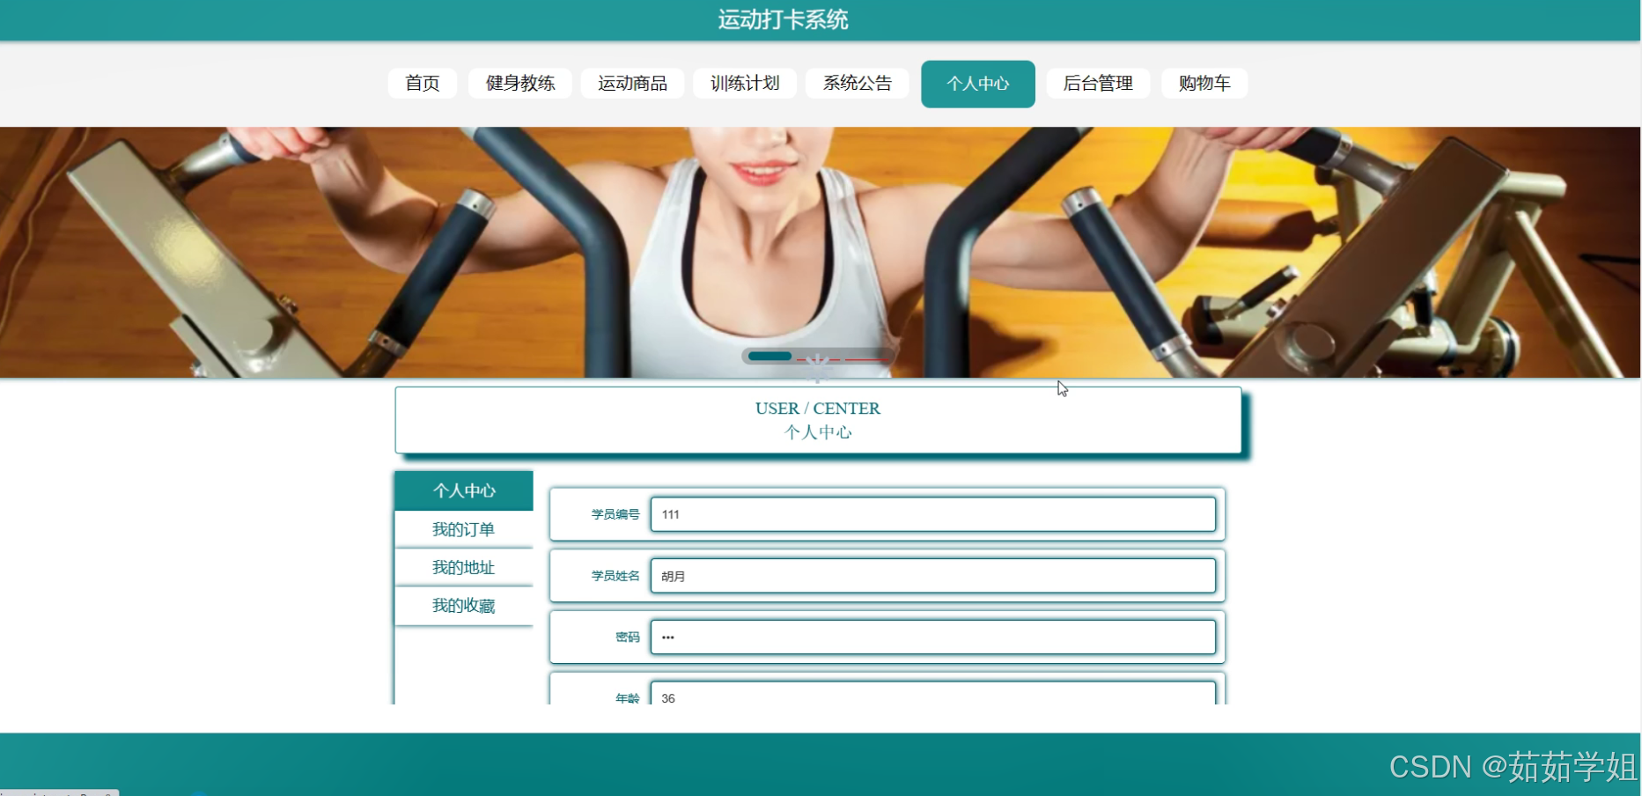View the 系统公告 announcements

[x=857, y=84]
